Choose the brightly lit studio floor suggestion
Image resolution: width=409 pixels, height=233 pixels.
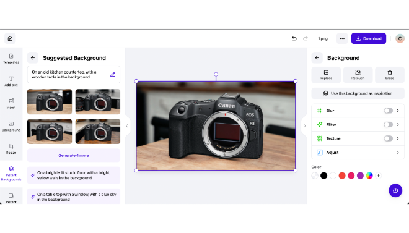pos(74,176)
